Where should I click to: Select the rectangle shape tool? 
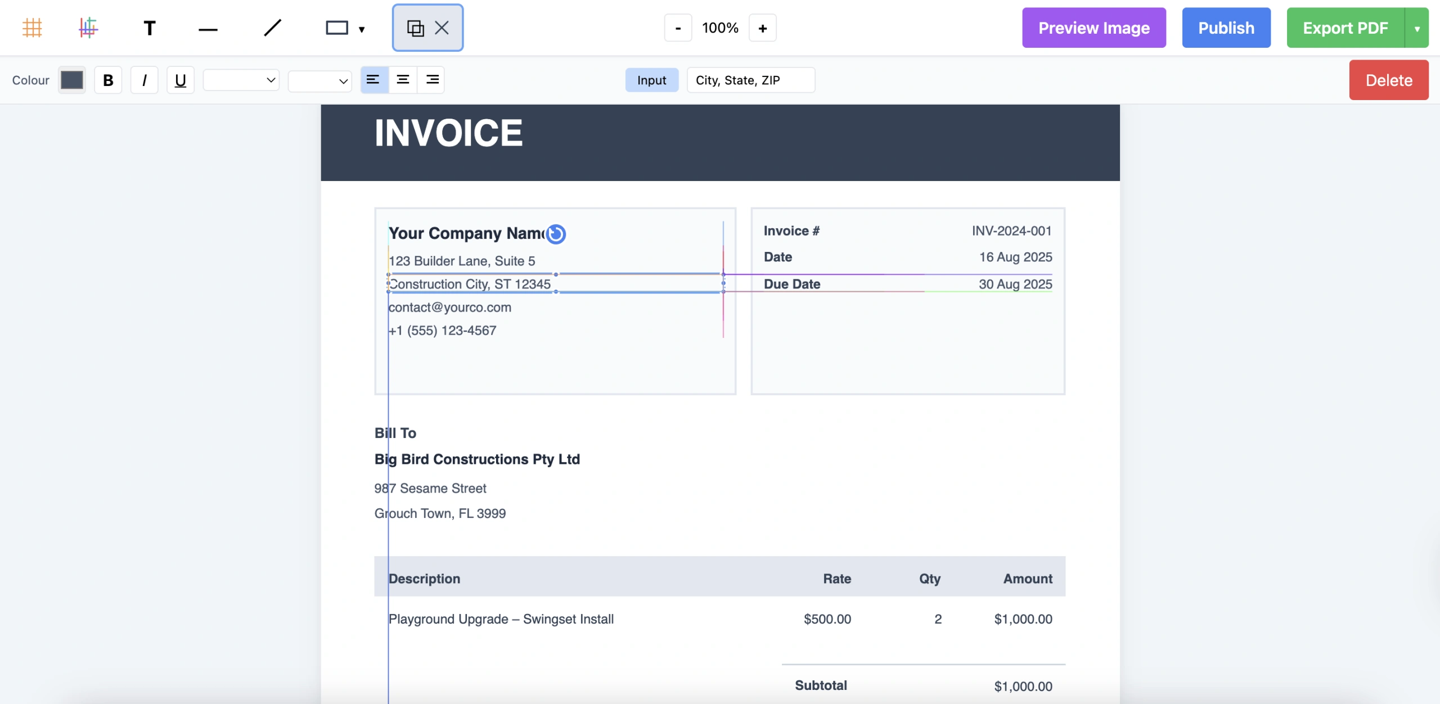(x=337, y=28)
